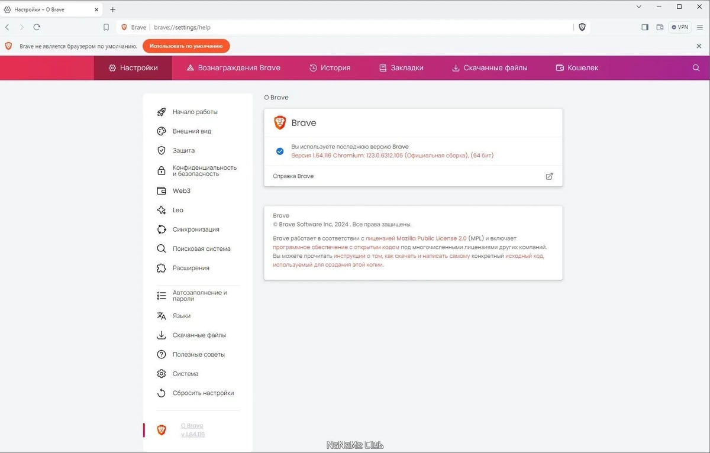The image size is (710, 453).
Task: Click the question mark icon for 'Полезные советы'
Action: pyautogui.click(x=161, y=354)
